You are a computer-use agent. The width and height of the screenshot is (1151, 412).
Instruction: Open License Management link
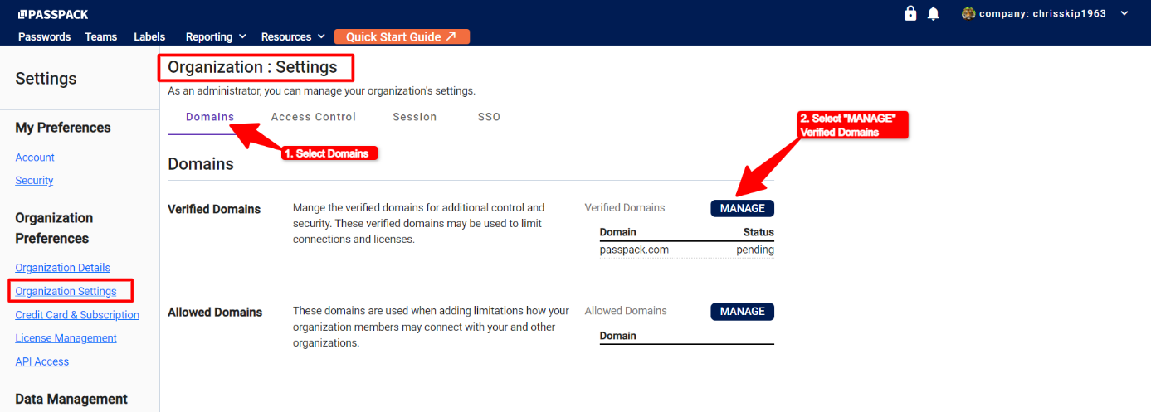click(x=66, y=338)
